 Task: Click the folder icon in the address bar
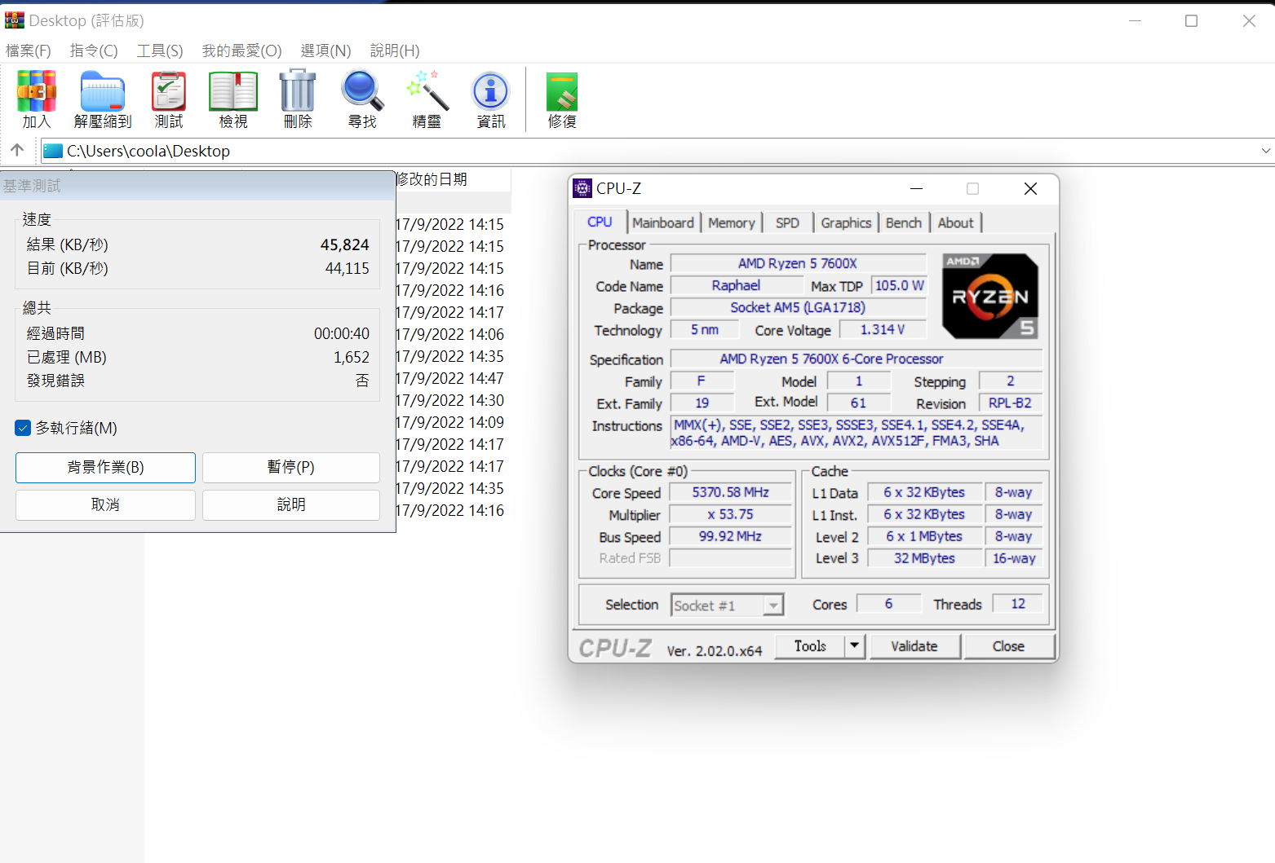pos(53,151)
